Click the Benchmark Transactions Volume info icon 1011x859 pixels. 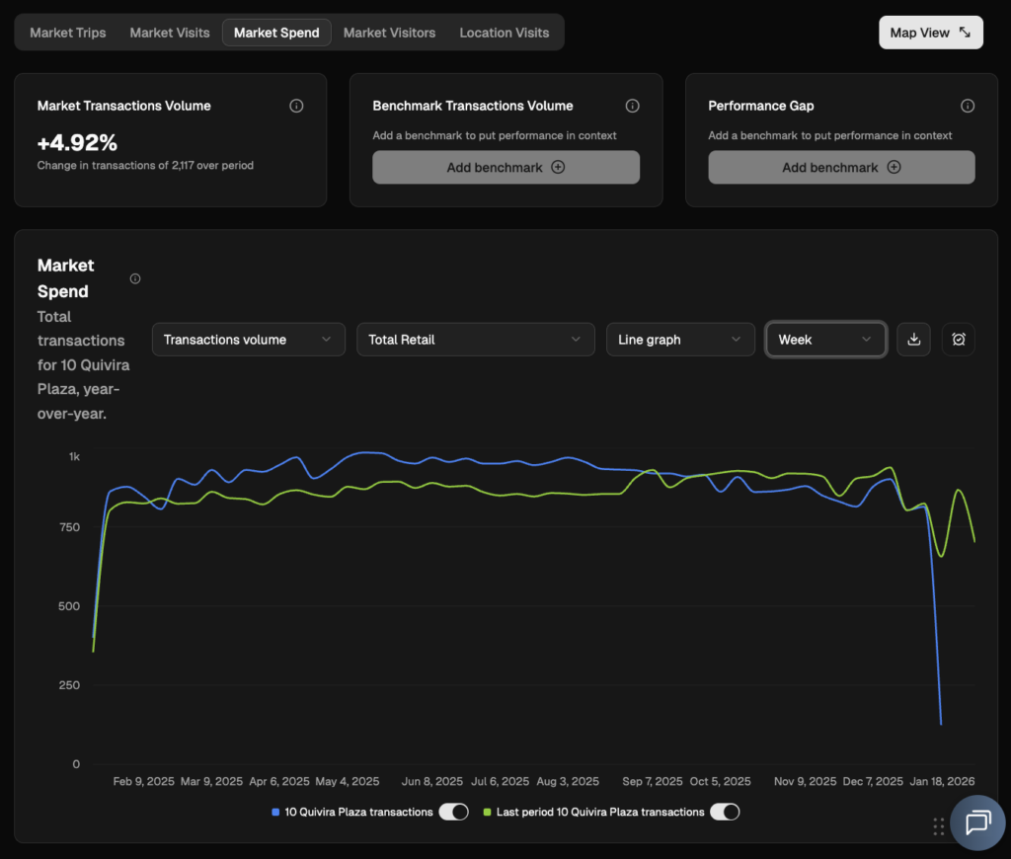[x=632, y=106]
